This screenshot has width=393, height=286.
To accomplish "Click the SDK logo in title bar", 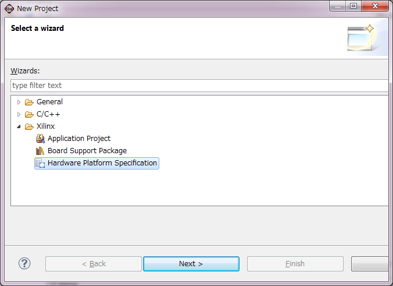I will click(9, 9).
